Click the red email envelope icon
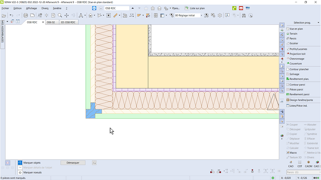This screenshot has width=321, height=180. [x=241, y=8]
